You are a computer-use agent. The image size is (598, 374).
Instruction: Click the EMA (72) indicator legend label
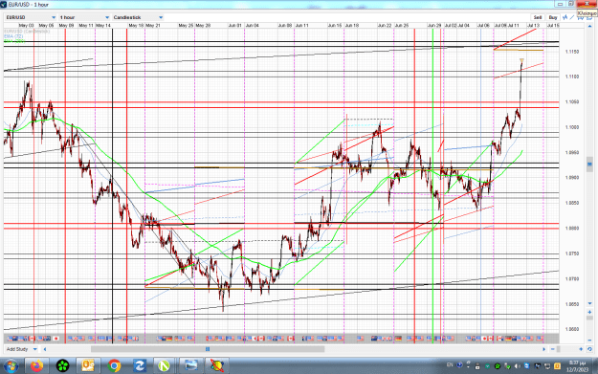[13, 36]
